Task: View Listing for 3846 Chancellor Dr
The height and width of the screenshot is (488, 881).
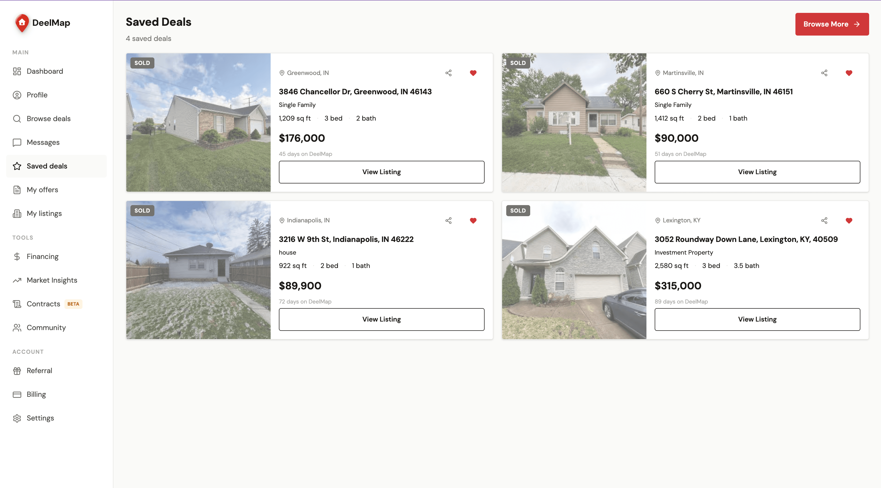Action: point(381,172)
